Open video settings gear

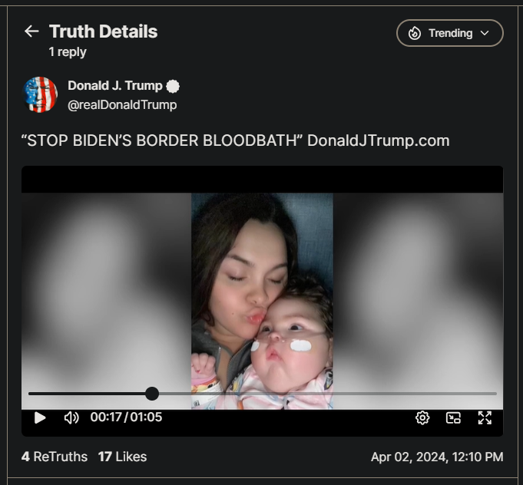click(422, 417)
